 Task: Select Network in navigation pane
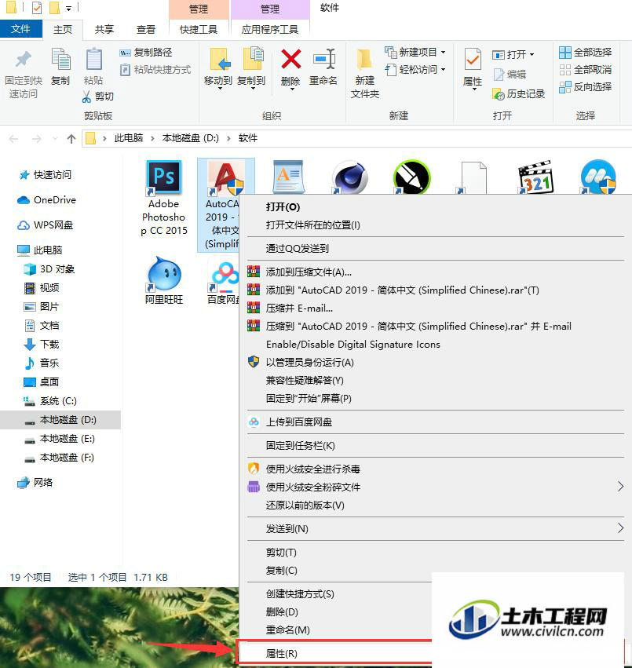[35, 482]
